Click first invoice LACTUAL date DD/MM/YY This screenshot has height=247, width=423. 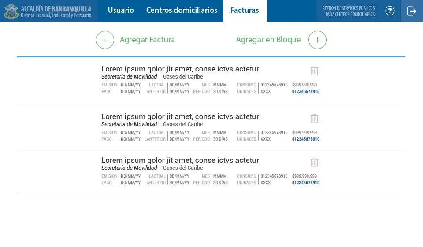point(179,85)
